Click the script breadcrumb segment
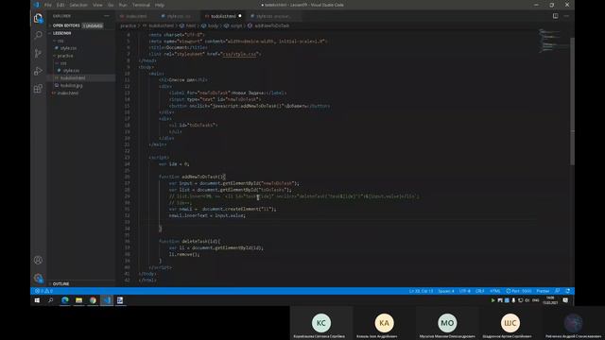 point(233,25)
